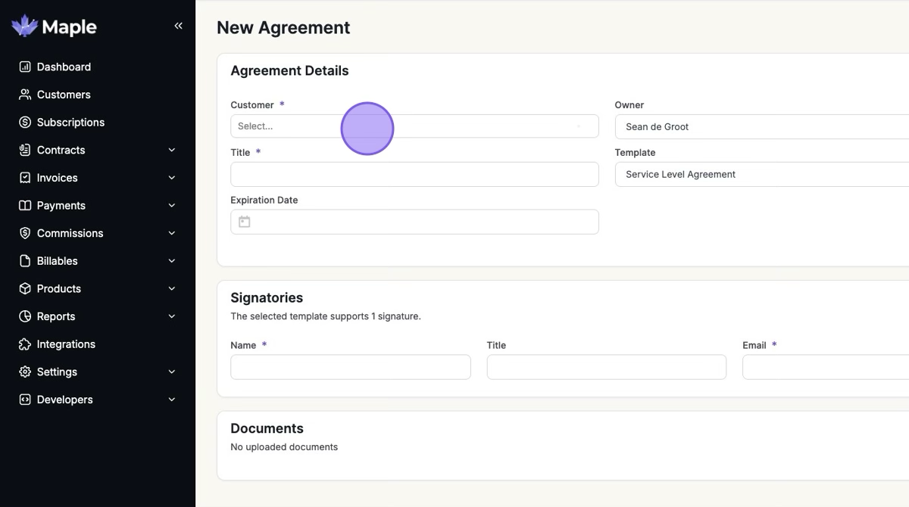Screen dimensions: 909x507
Task: Expand the Payments submenu chevron
Action: point(172,206)
